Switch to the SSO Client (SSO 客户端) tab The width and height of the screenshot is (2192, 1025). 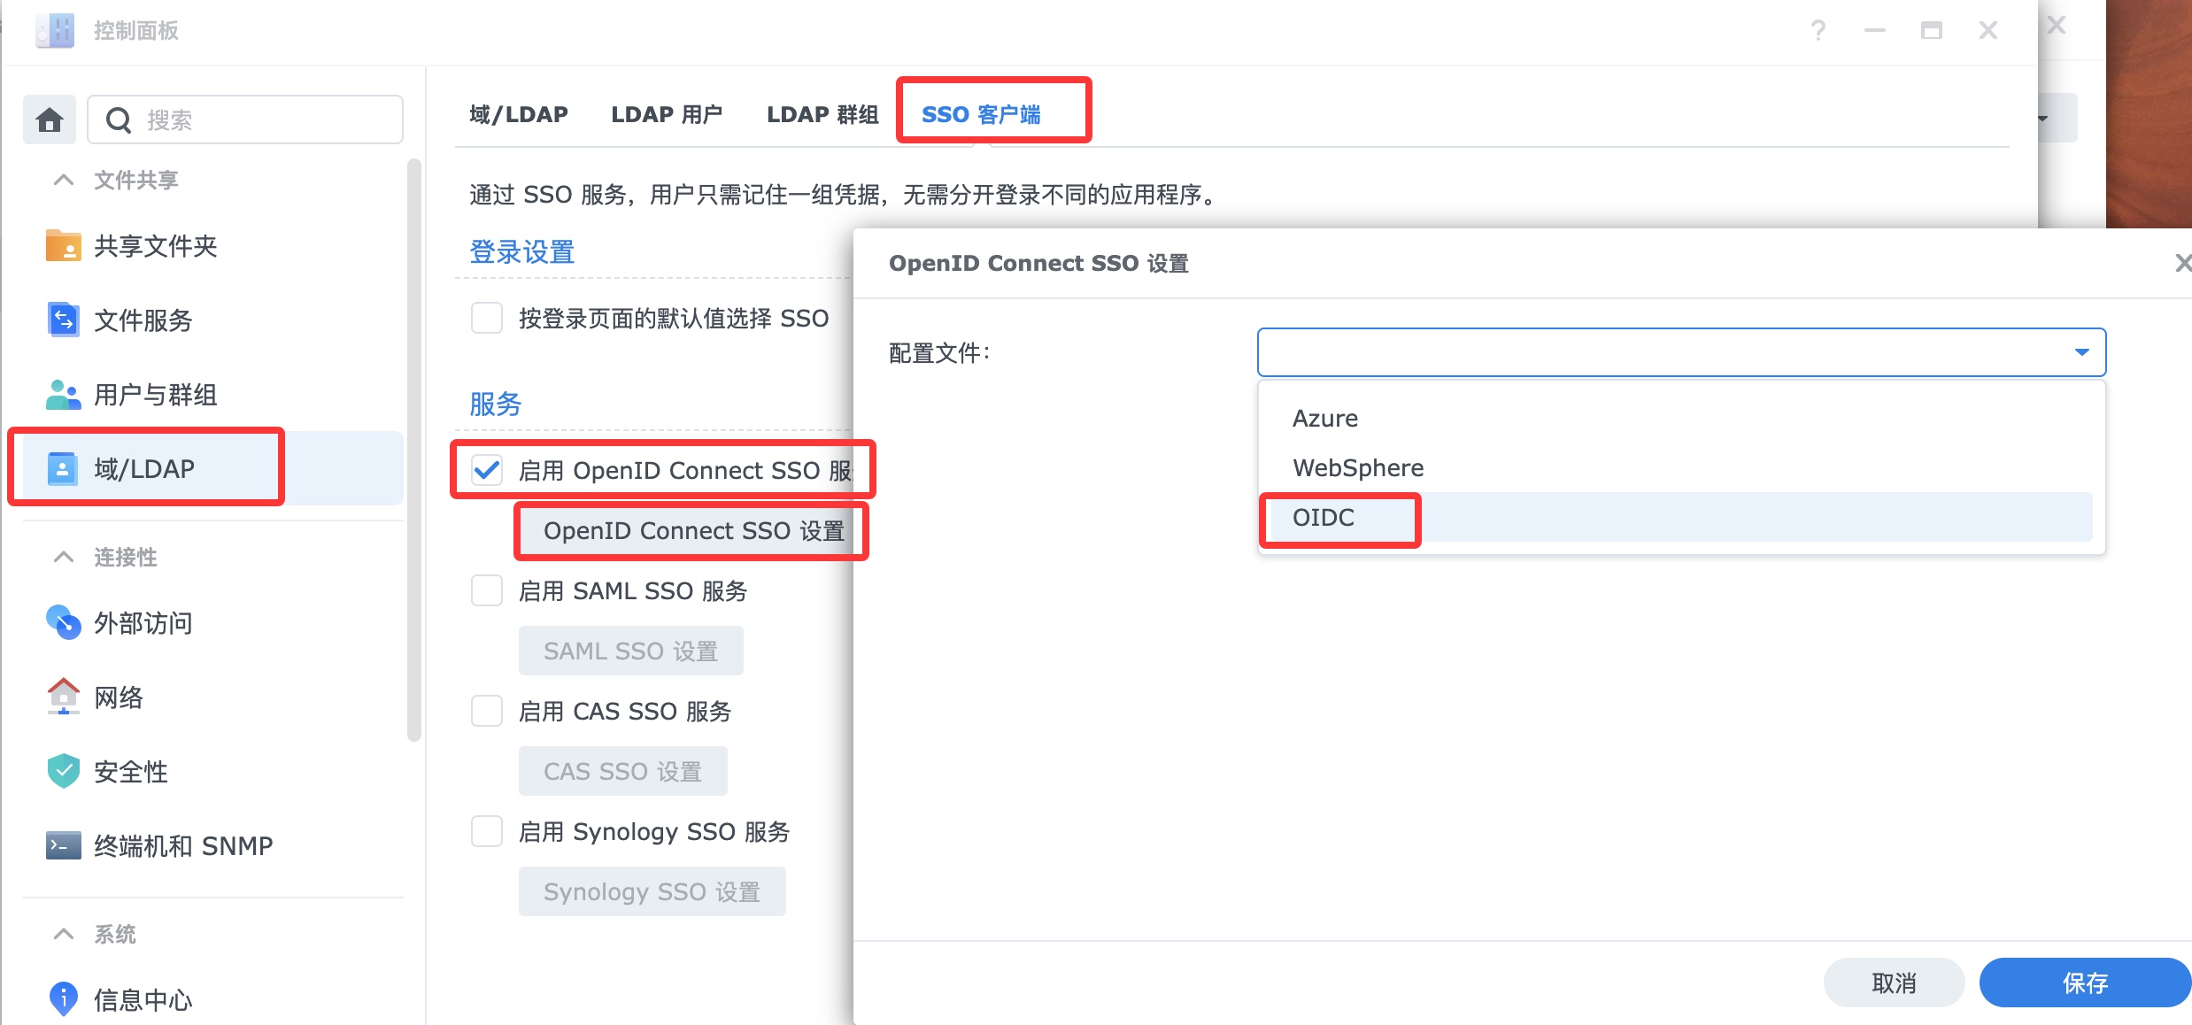[981, 114]
